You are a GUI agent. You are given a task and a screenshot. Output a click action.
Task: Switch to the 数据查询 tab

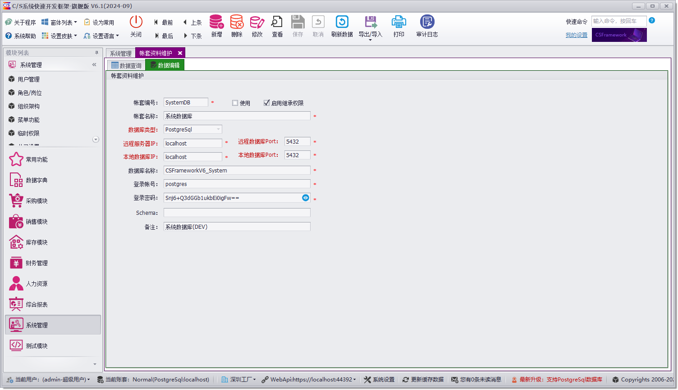(127, 64)
